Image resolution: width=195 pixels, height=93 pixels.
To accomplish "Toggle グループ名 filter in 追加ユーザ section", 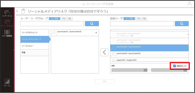I will [141, 19].
